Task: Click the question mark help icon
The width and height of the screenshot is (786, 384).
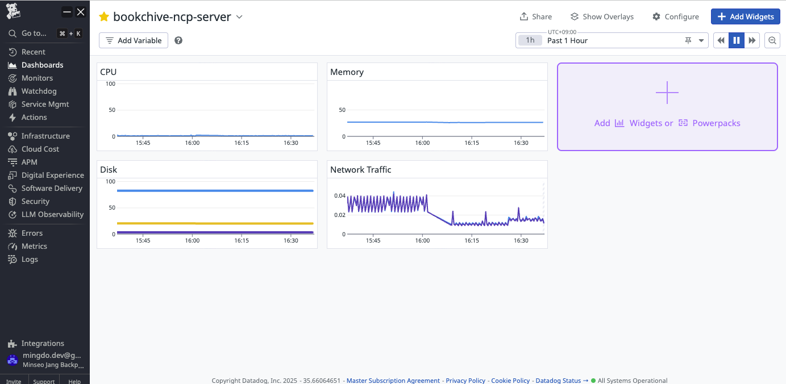Action: (x=178, y=40)
